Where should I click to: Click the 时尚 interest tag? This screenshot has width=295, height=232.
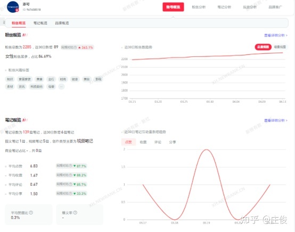click(x=63, y=79)
